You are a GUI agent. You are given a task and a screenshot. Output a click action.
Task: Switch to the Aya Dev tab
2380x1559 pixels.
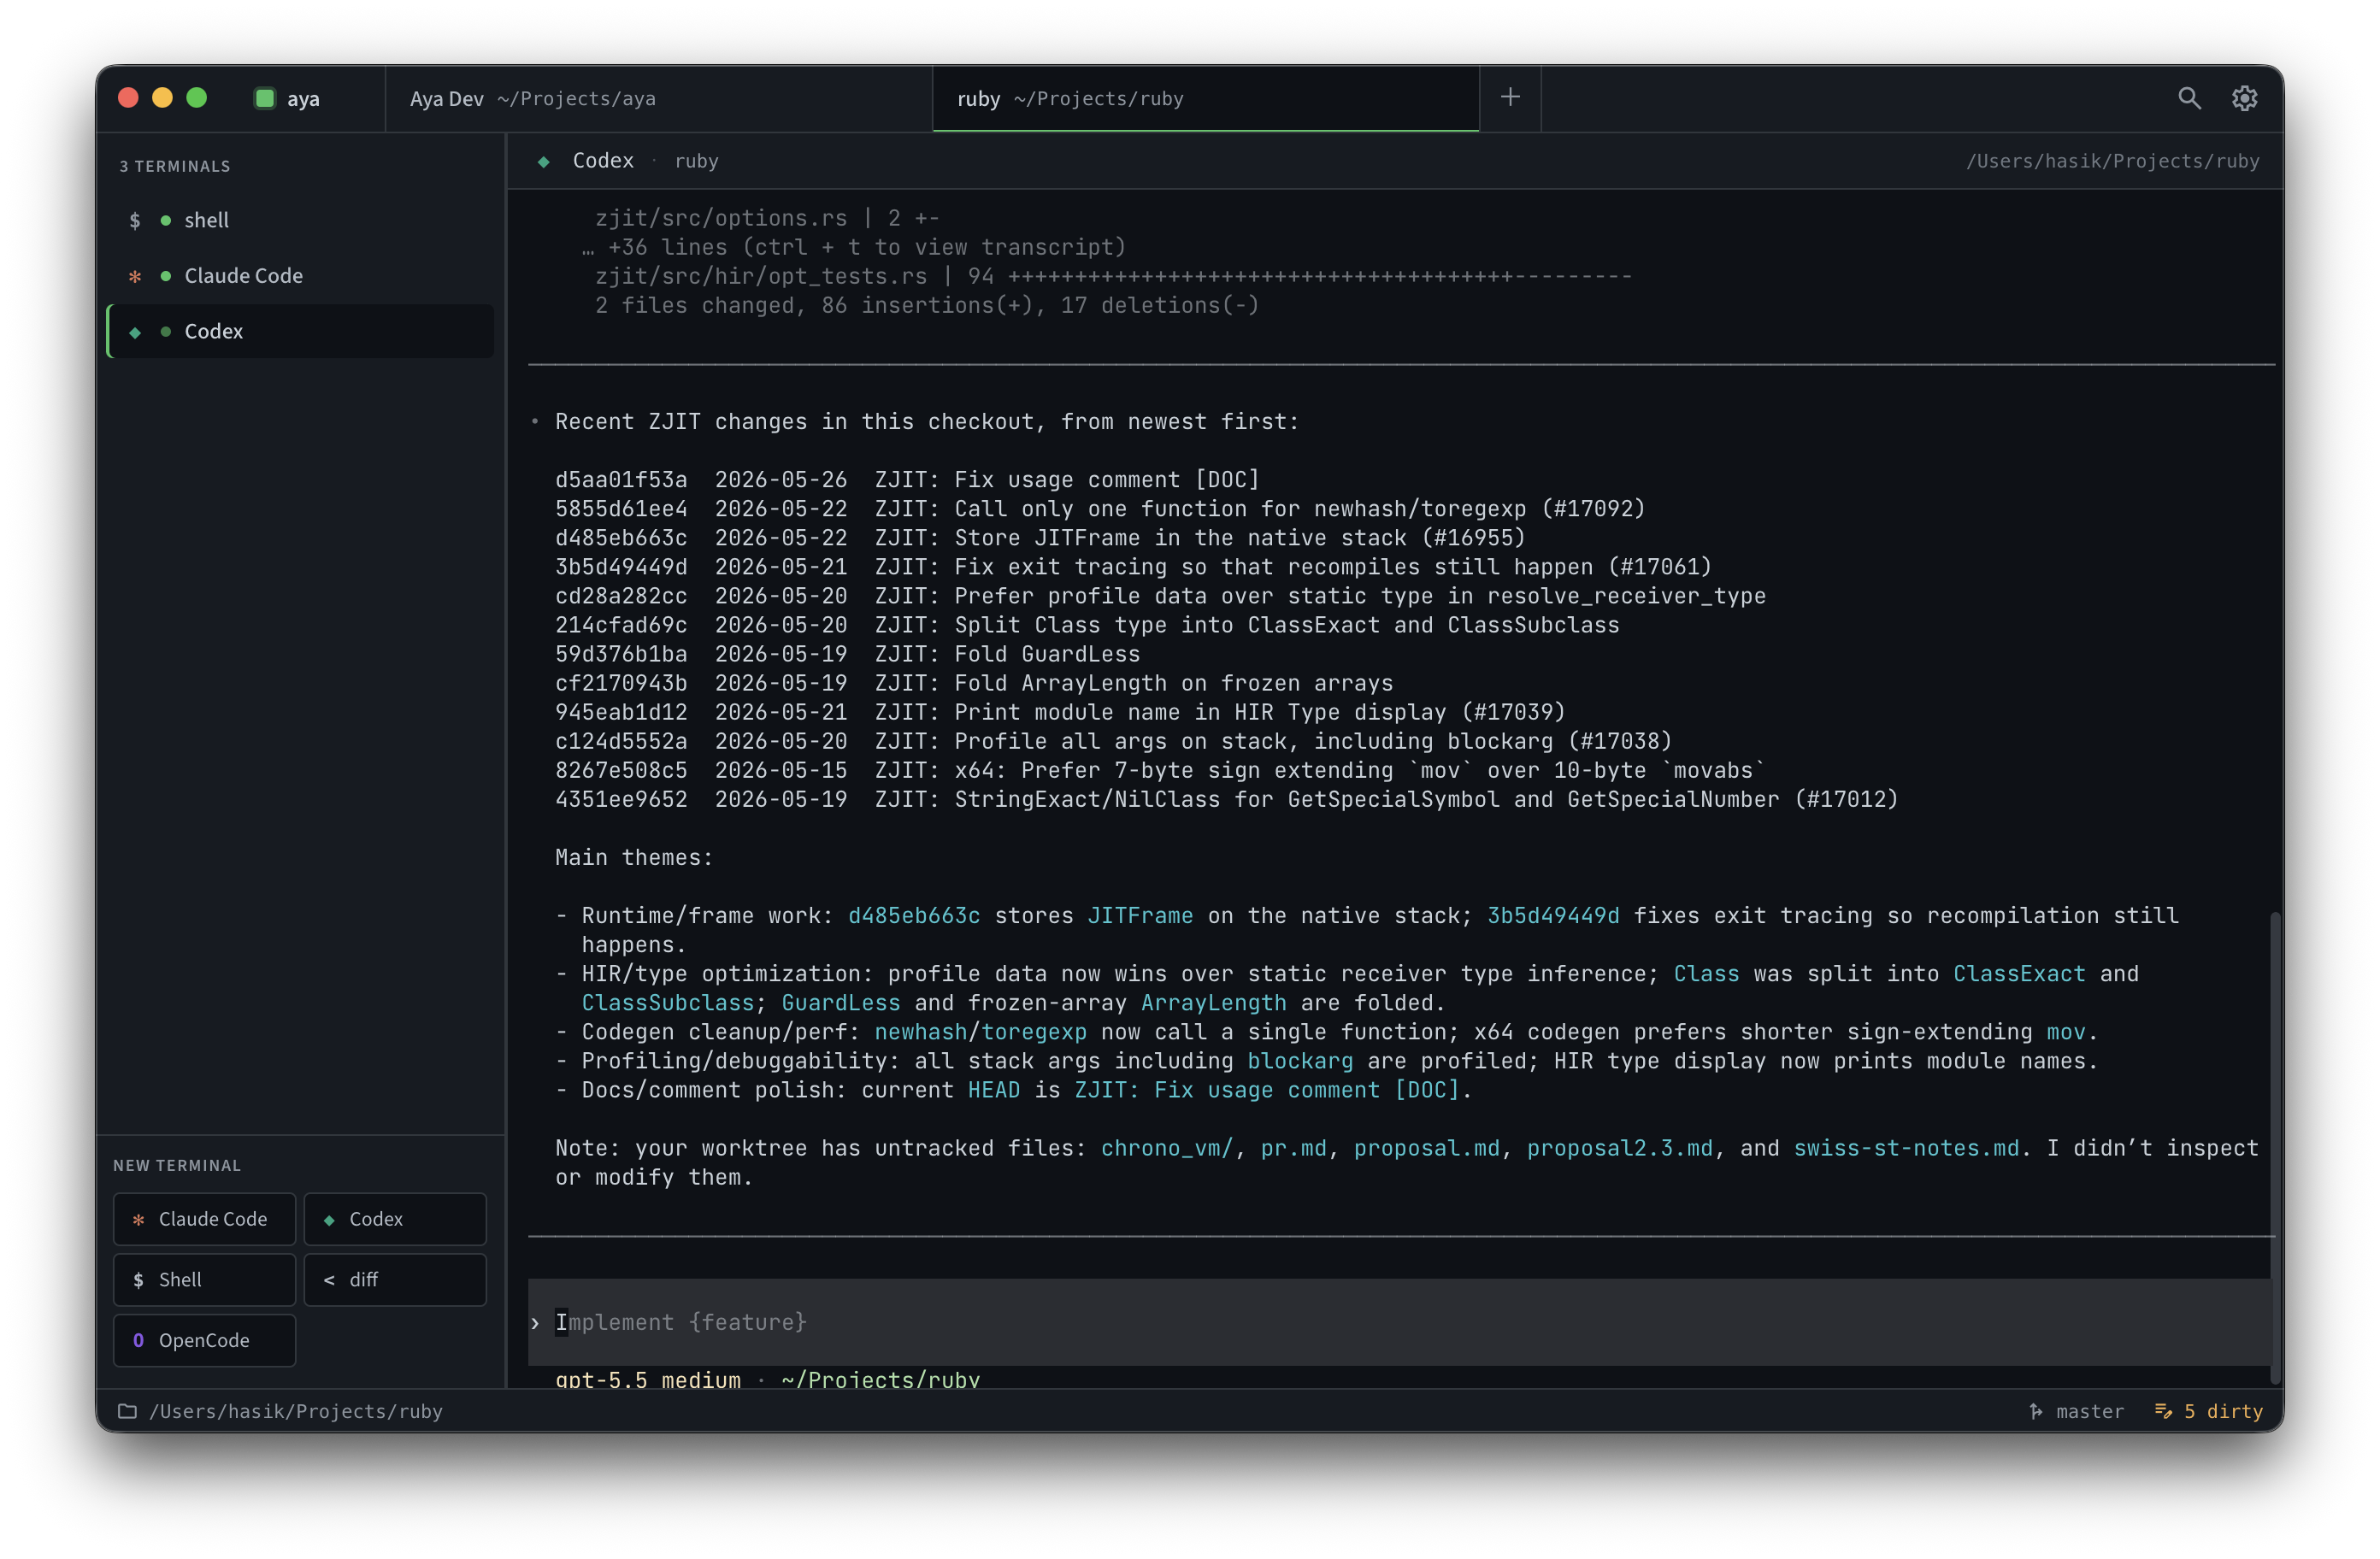[x=659, y=98]
